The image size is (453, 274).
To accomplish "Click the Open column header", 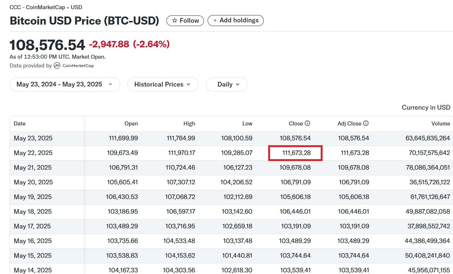I will [131, 124].
